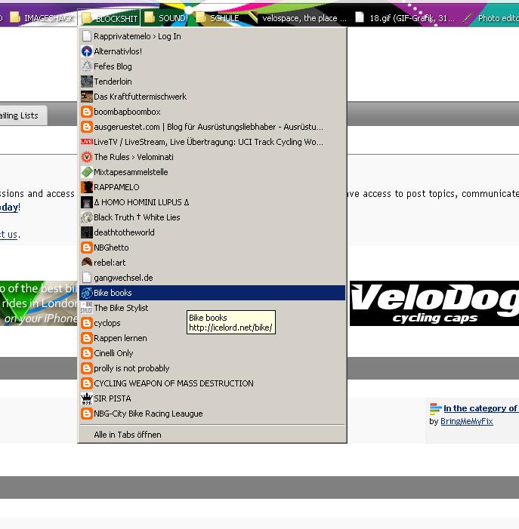Screen dimensions: 519x529
Task: Collapse the BLOCKSHIT bookmarks folder
Action: (110, 18)
